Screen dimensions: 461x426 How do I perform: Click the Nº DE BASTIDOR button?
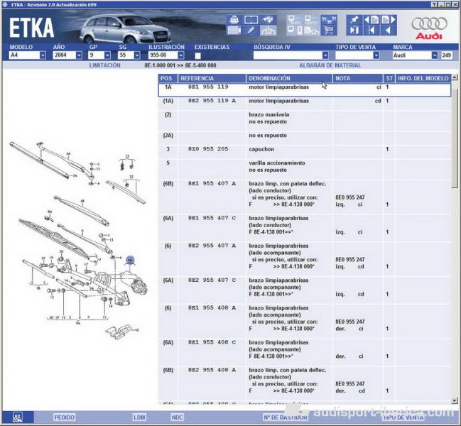point(285,417)
